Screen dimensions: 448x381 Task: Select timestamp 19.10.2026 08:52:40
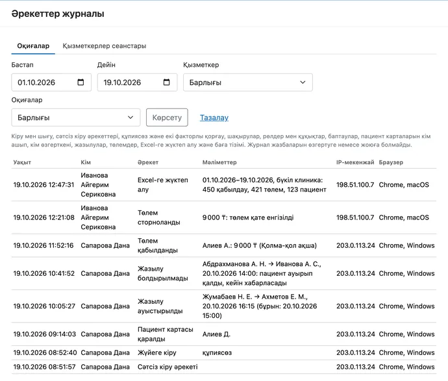tap(45, 352)
